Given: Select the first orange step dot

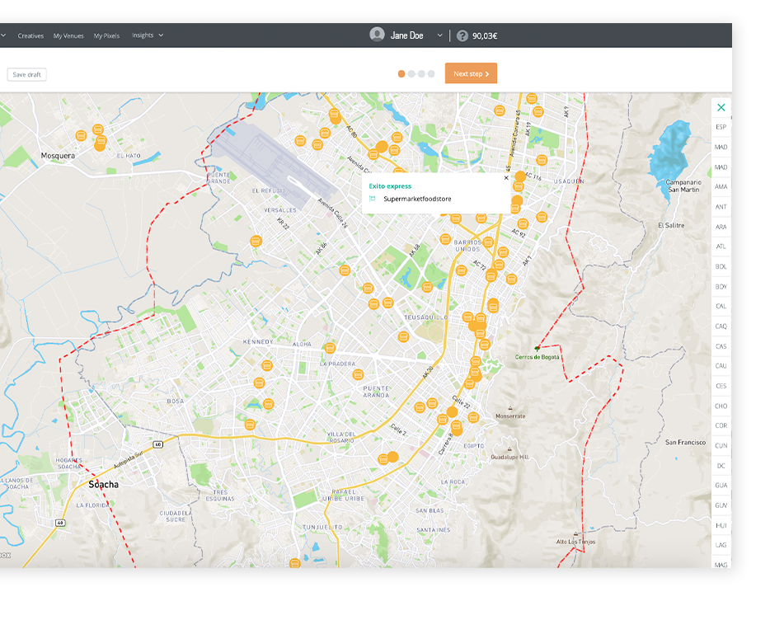Looking at the screenshot, I should pos(401,73).
